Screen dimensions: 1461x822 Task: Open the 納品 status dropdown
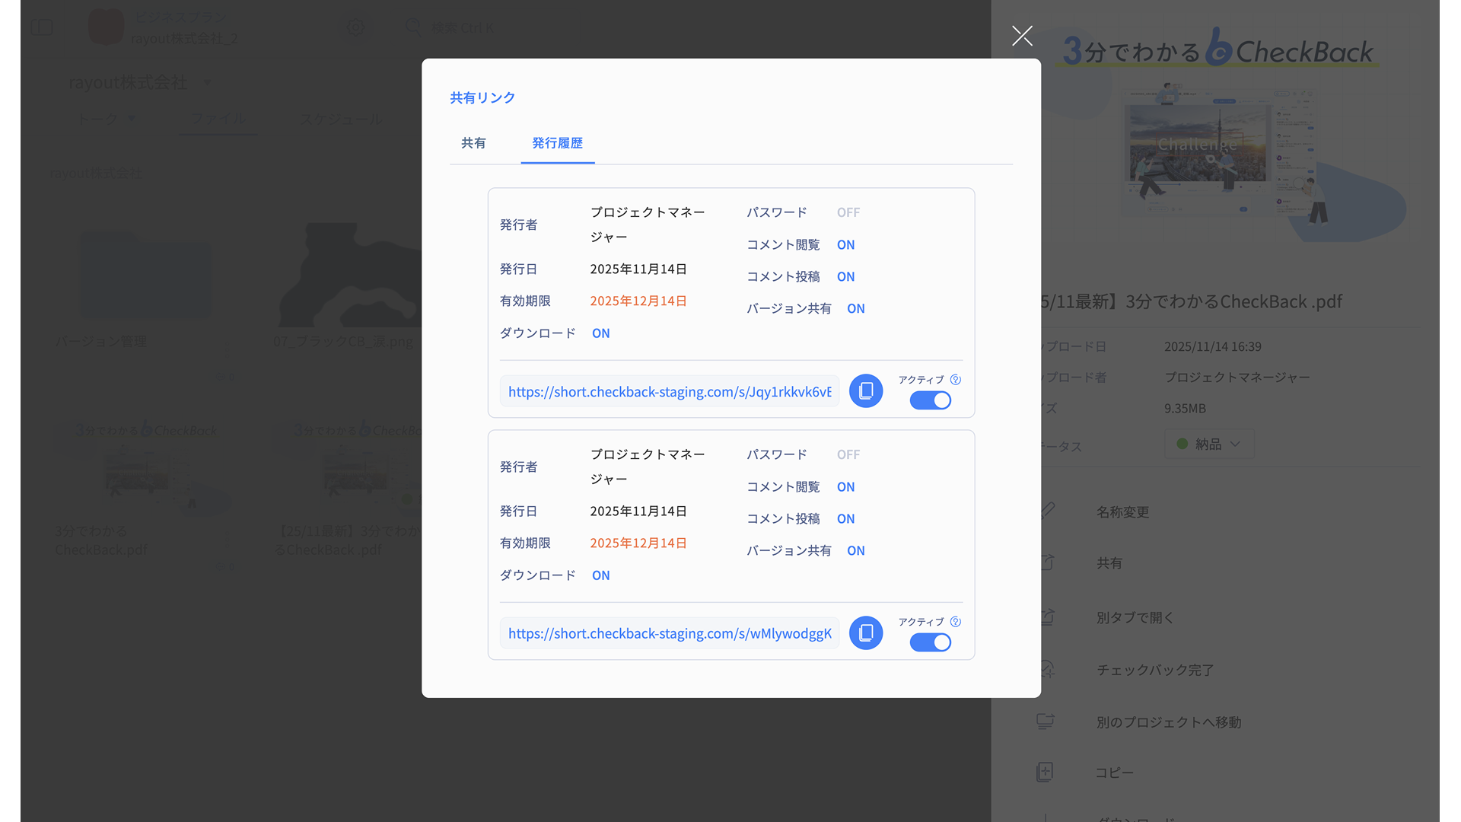click(x=1208, y=444)
